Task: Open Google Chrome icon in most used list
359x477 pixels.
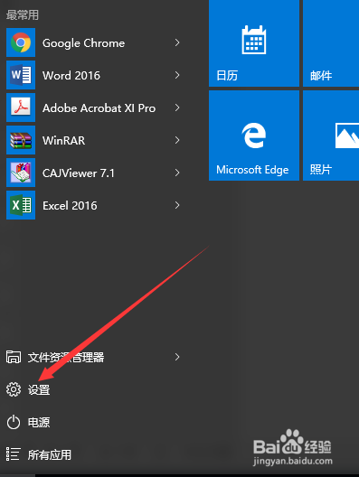Action: tap(21, 42)
